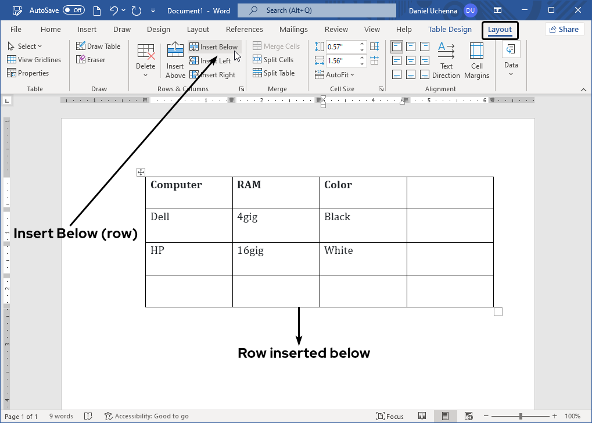Select Align Top Left alignment option
This screenshot has height=423, width=592.
[x=397, y=46]
